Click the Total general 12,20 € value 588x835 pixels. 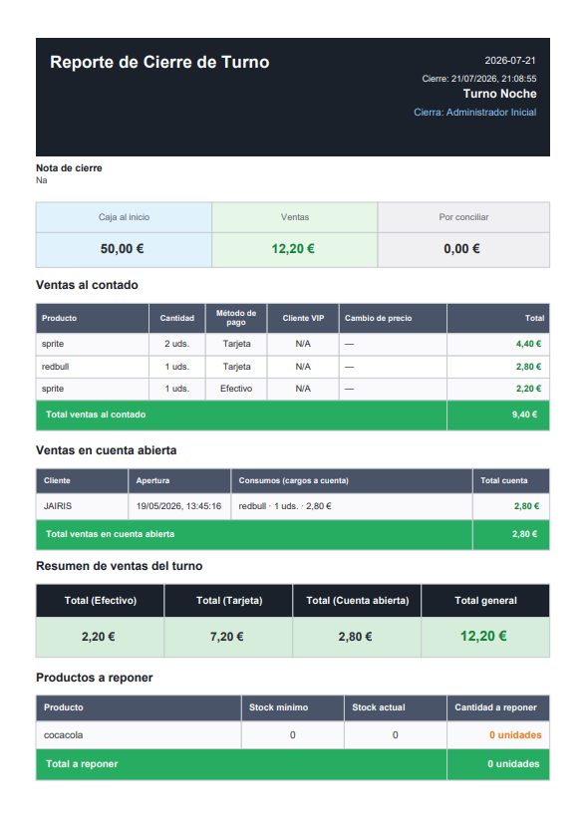pyautogui.click(x=483, y=637)
